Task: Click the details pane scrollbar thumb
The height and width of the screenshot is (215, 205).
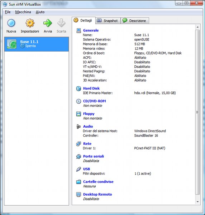Action: (197, 112)
